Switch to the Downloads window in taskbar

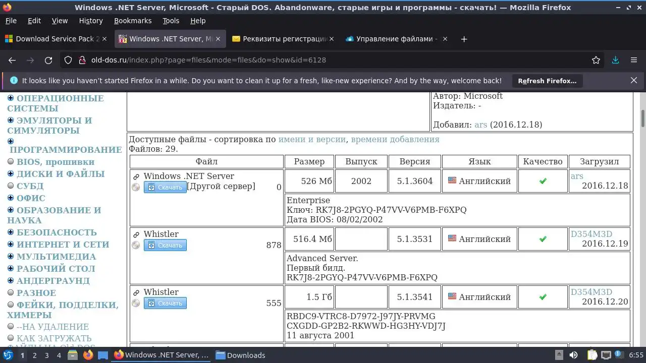click(x=240, y=355)
